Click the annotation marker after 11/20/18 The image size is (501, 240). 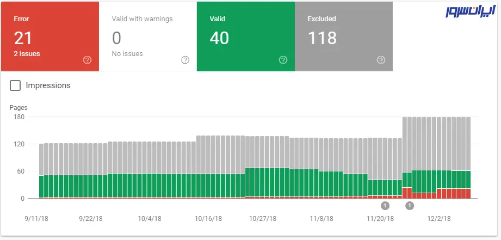(x=410, y=206)
